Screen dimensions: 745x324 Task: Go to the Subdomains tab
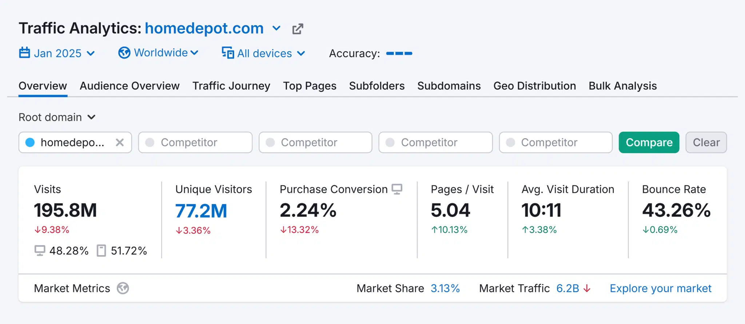coord(449,86)
